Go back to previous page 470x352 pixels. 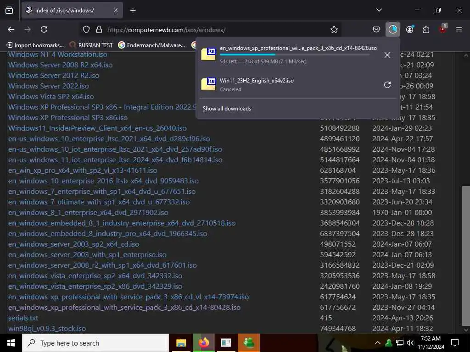[11, 29]
